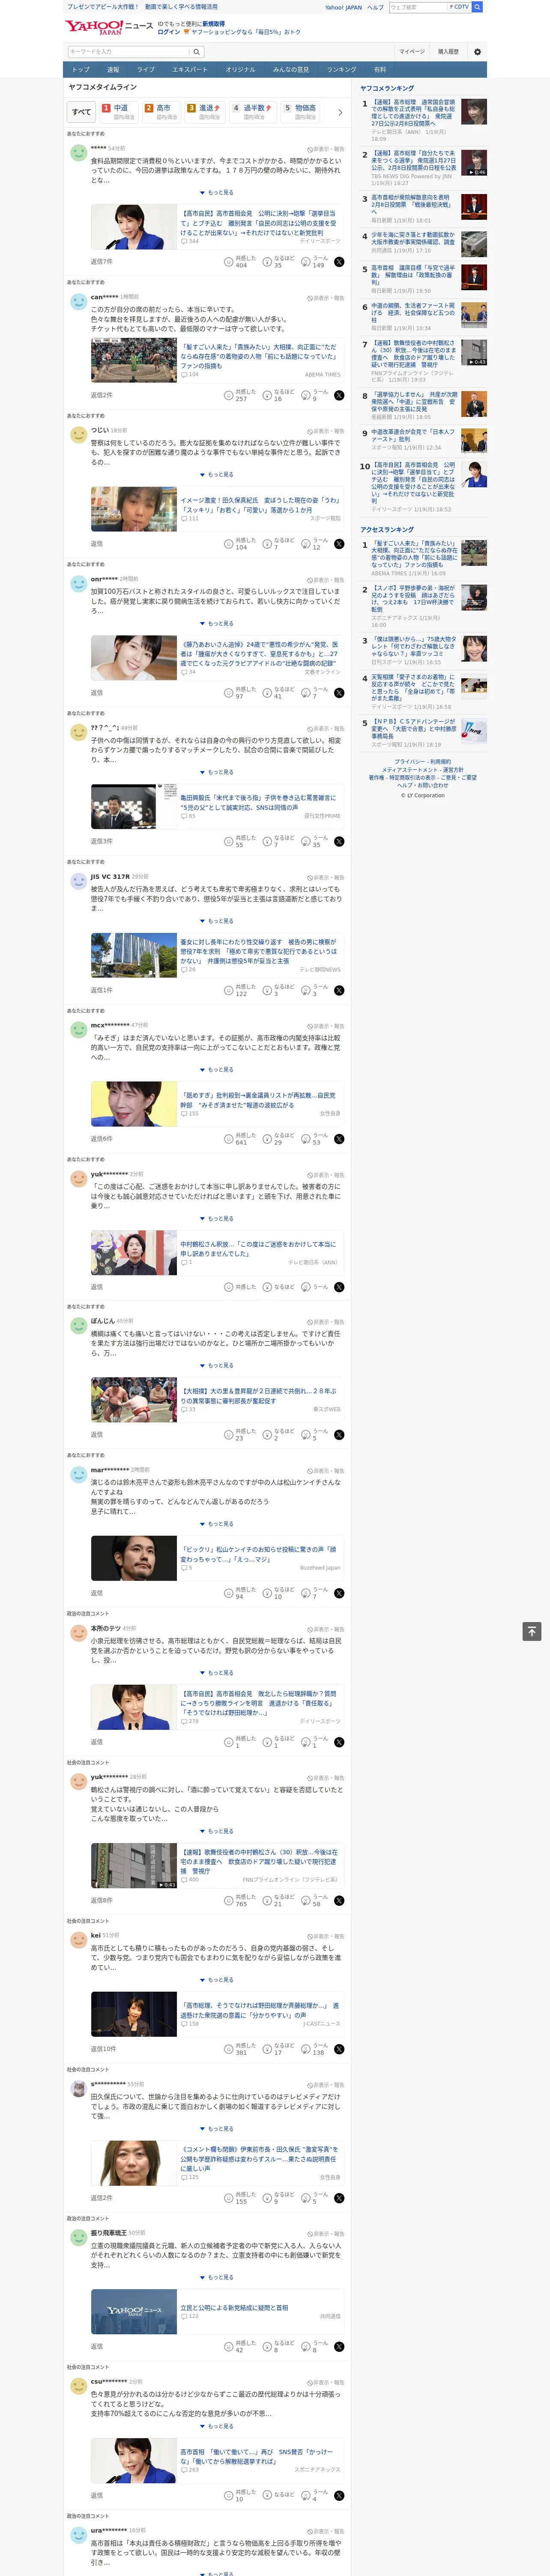
Task: Select 進退 topic filter
Action: click(x=205, y=112)
